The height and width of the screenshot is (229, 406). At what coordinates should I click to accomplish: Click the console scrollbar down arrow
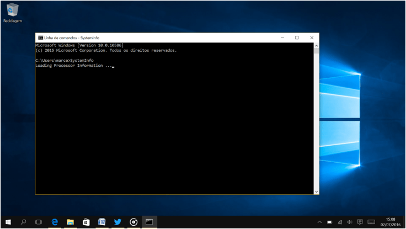(x=316, y=191)
